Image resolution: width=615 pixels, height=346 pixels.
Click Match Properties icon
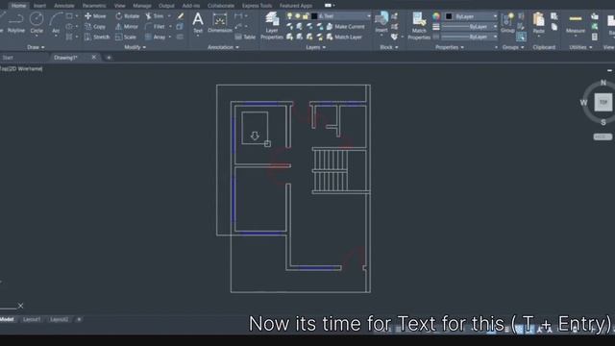pos(419,26)
